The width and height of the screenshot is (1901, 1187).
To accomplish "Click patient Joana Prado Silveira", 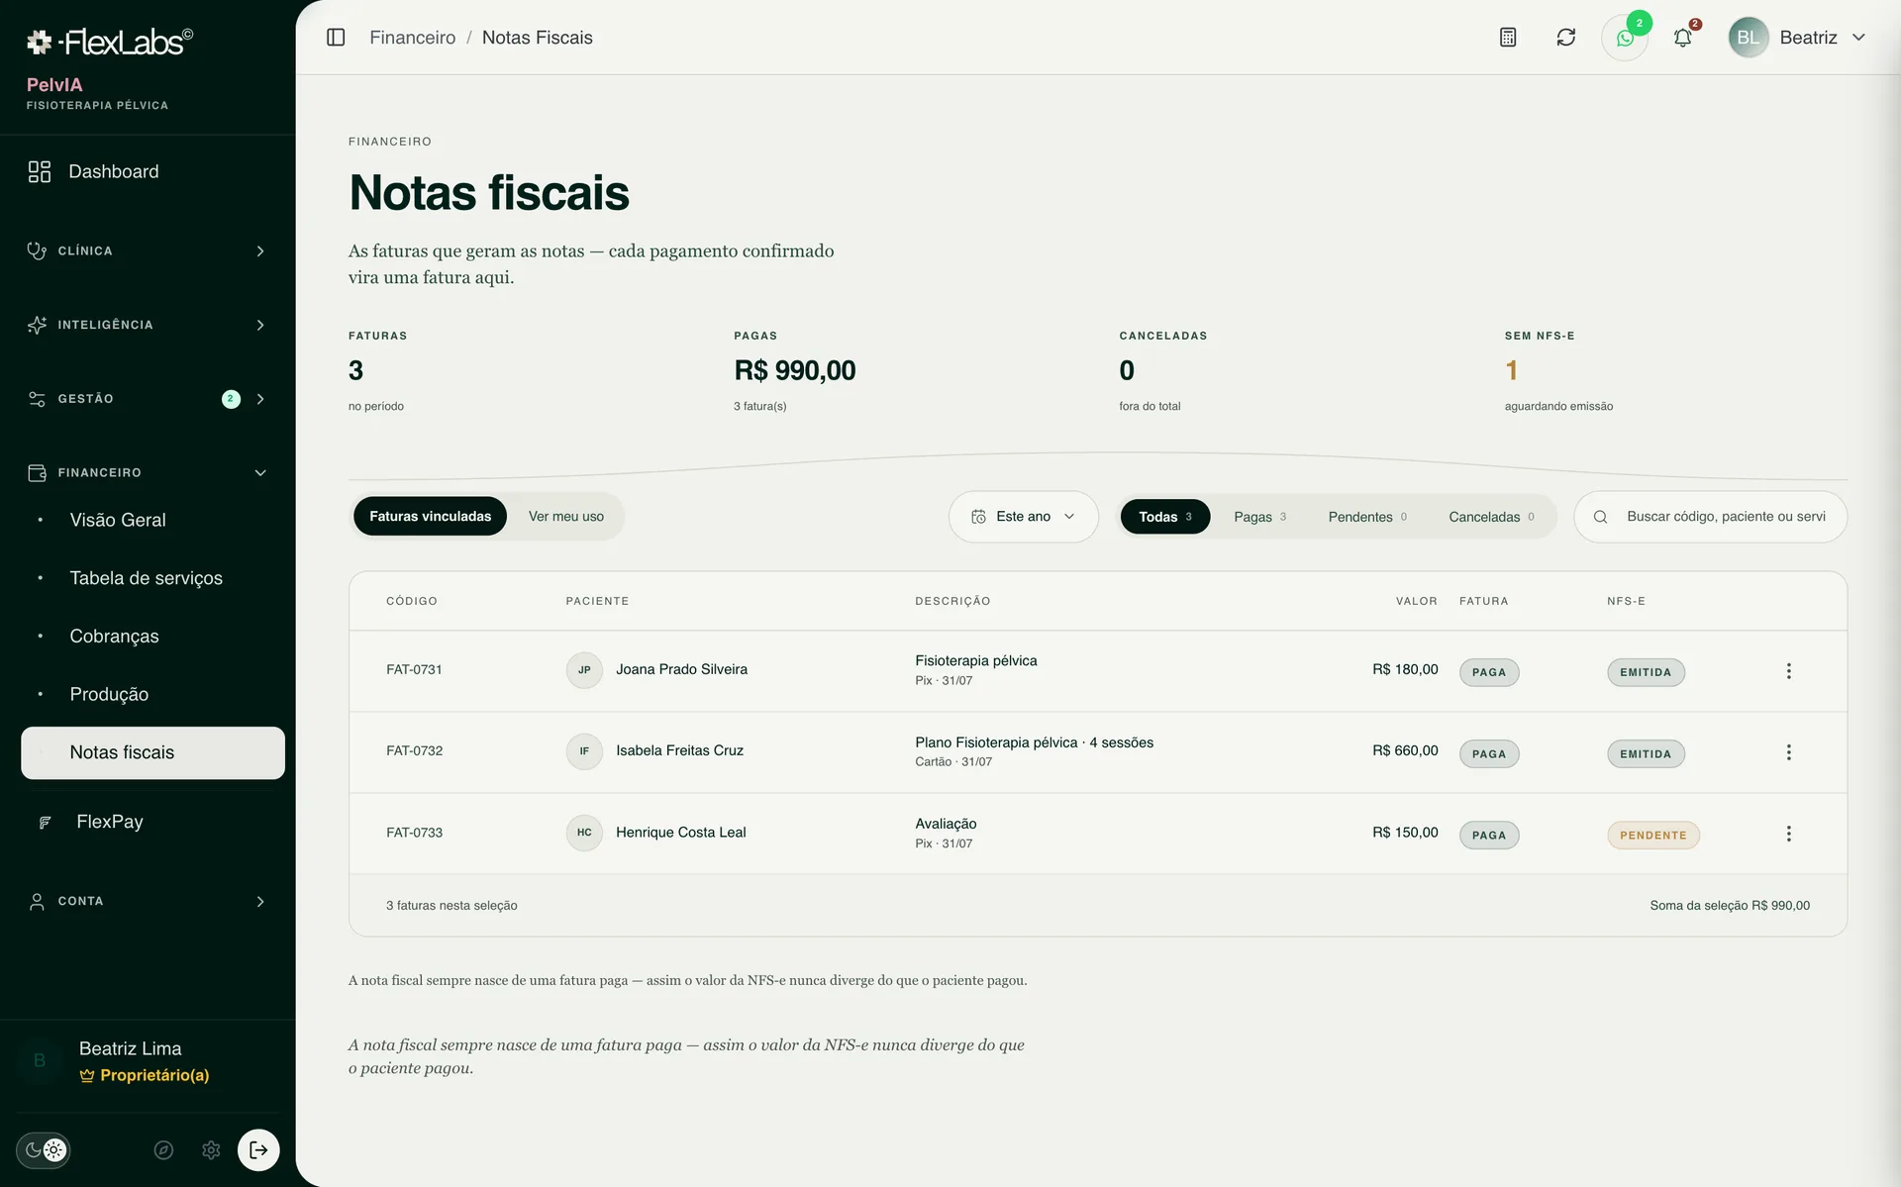I will click(x=681, y=670).
